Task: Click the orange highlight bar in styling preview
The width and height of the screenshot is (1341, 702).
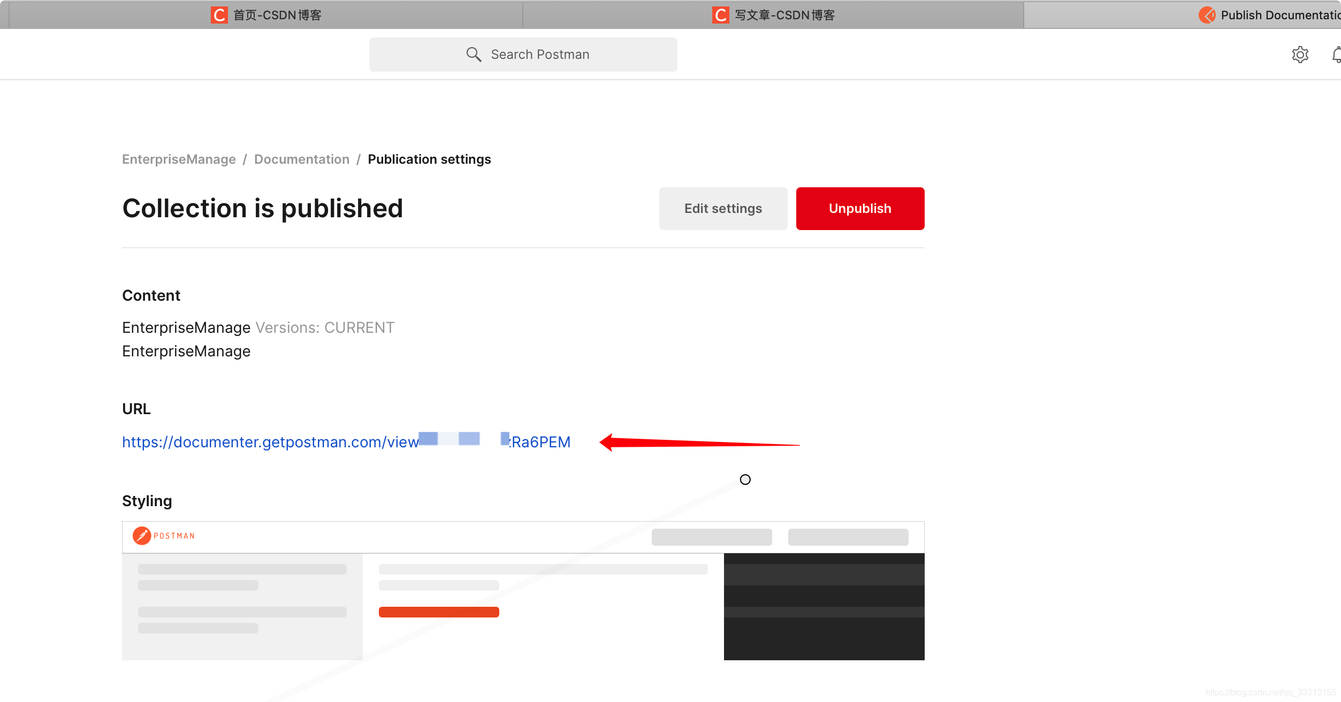Action: pos(439,612)
